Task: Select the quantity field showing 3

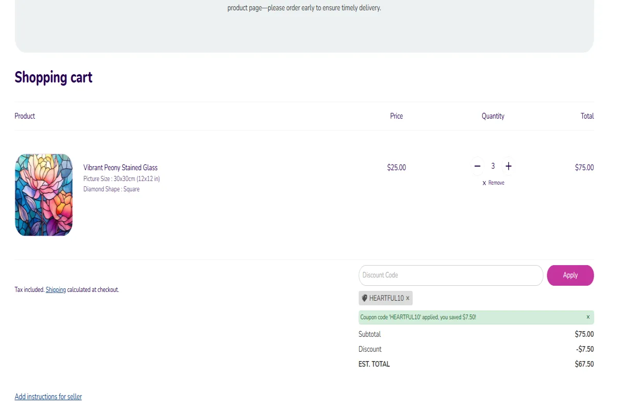Action: pyautogui.click(x=493, y=166)
